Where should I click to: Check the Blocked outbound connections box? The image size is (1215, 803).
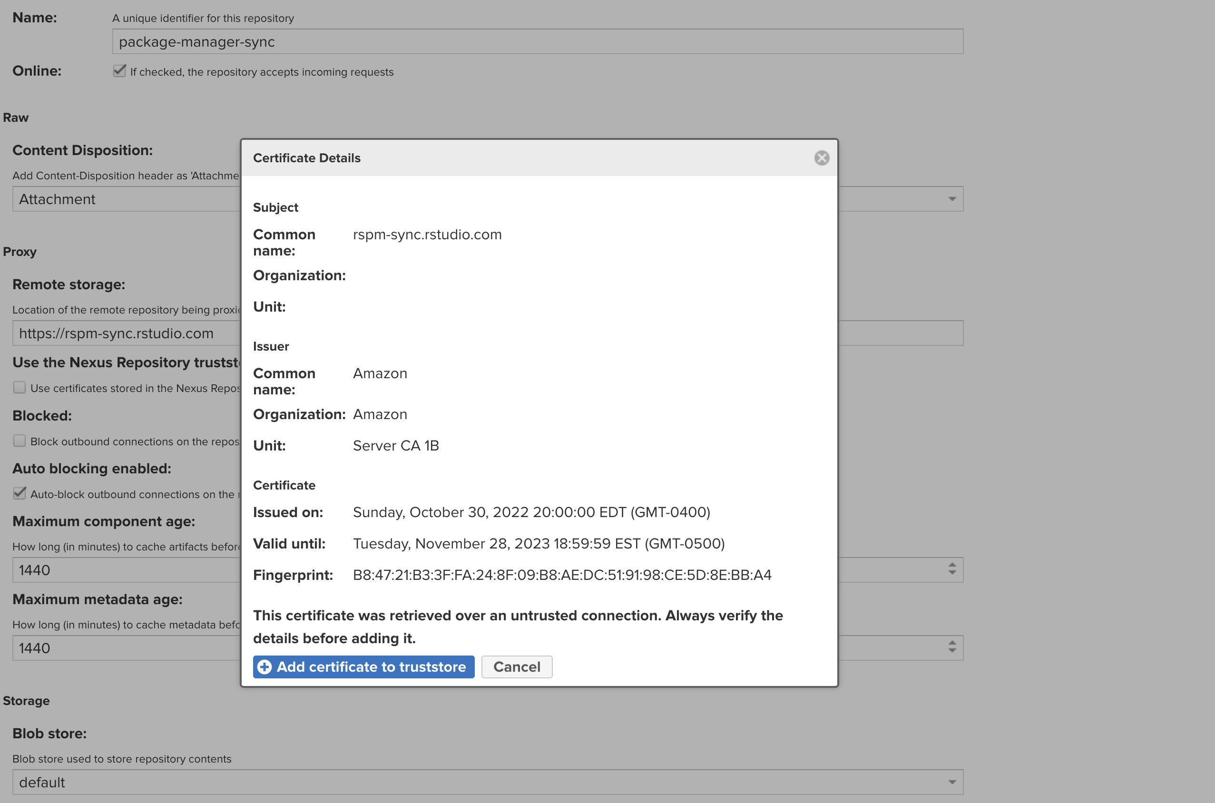click(x=20, y=441)
